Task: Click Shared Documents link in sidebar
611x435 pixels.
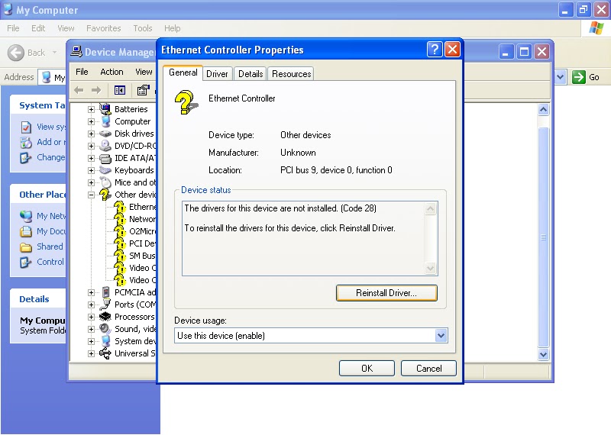Action: 50,246
